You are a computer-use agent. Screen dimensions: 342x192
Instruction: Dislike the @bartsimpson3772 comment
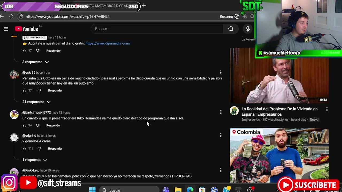38,125
